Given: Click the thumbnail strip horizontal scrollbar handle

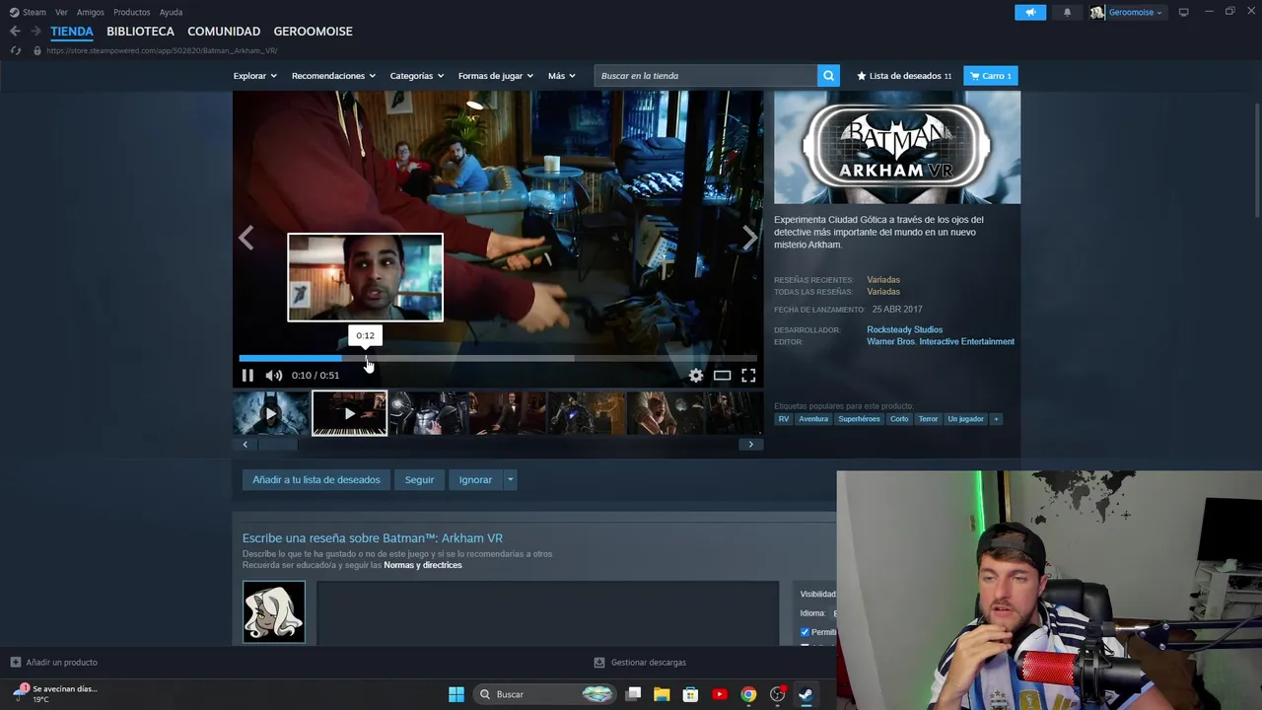Looking at the screenshot, I should 277,445.
